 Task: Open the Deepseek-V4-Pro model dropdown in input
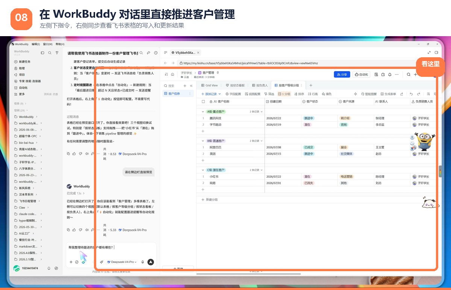pyautogui.click(x=122, y=262)
